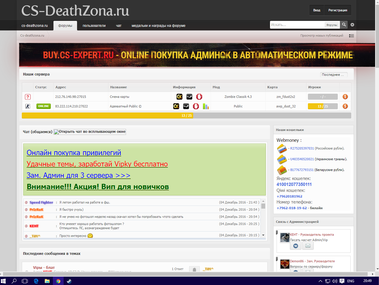Click Webmoney wallet R275205397031 link
379x285 pixels.
(x=302, y=148)
